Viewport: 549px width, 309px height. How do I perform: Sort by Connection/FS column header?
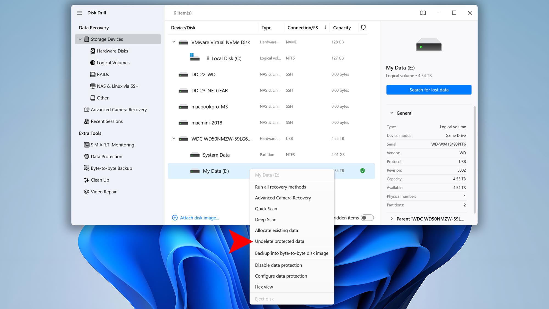pos(302,28)
